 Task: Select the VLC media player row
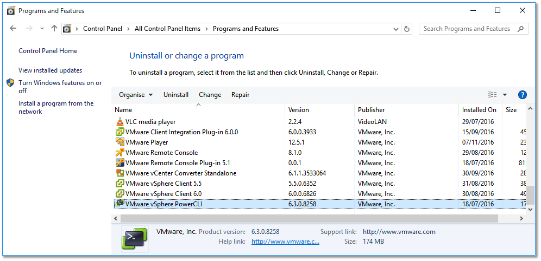(319, 121)
